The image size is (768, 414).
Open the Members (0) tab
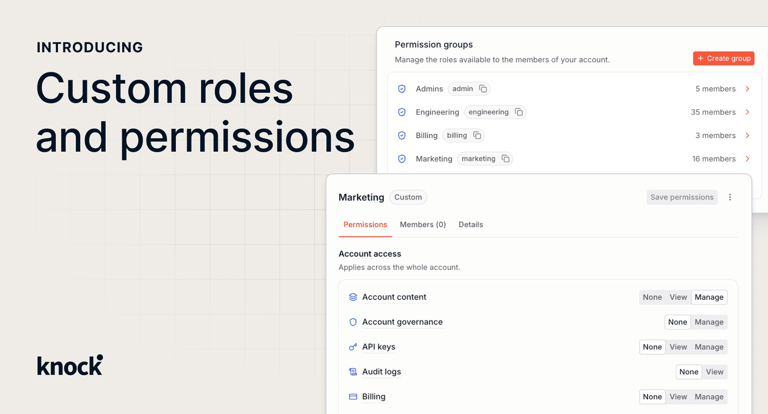click(423, 225)
